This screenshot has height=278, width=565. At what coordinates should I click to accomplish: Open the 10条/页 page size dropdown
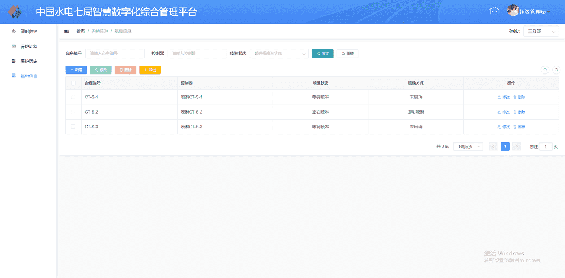coord(468,146)
